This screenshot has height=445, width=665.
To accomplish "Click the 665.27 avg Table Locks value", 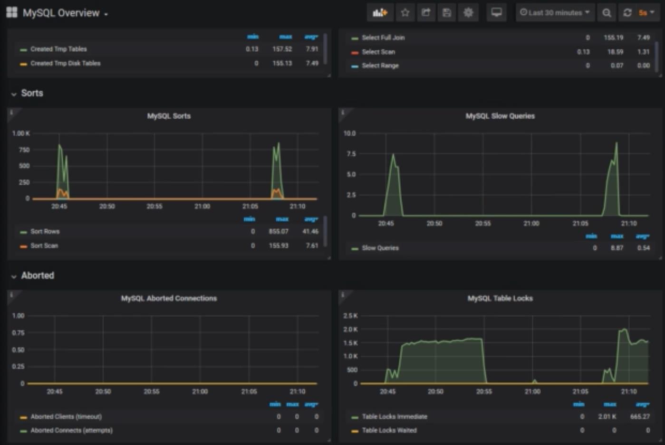I will click(640, 417).
